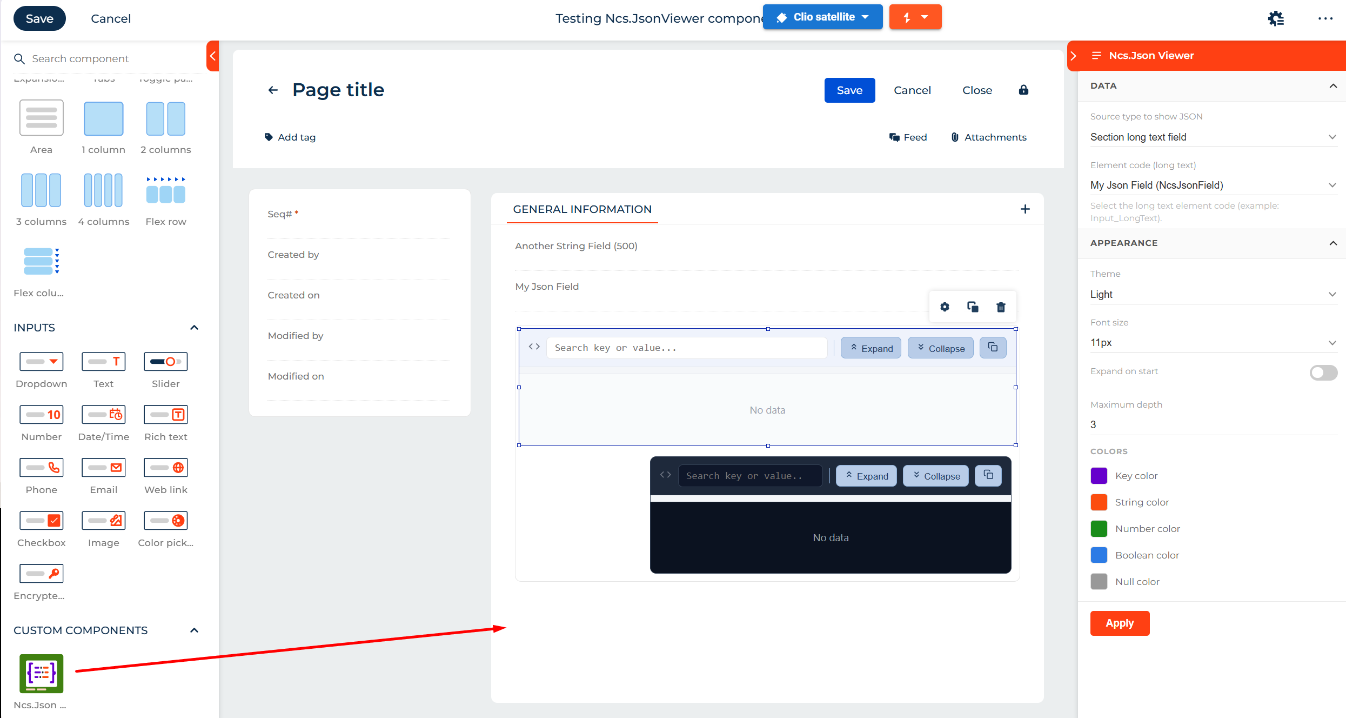
Task: Apply the Ncs.Json Viewer settings
Action: pyautogui.click(x=1120, y=623)
